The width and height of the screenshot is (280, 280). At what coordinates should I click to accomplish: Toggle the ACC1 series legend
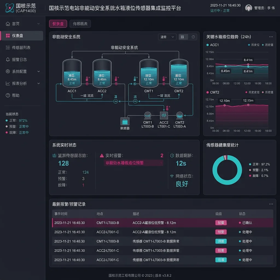click(x=212, y=45)
